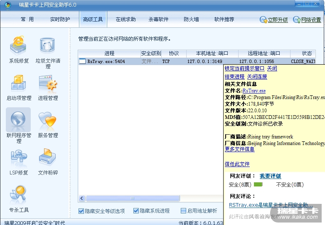Open the 文件粉碎 file shredder
The height and width of the screenshot is (225, 325).
pyautogui.click(x=48, y=162)
